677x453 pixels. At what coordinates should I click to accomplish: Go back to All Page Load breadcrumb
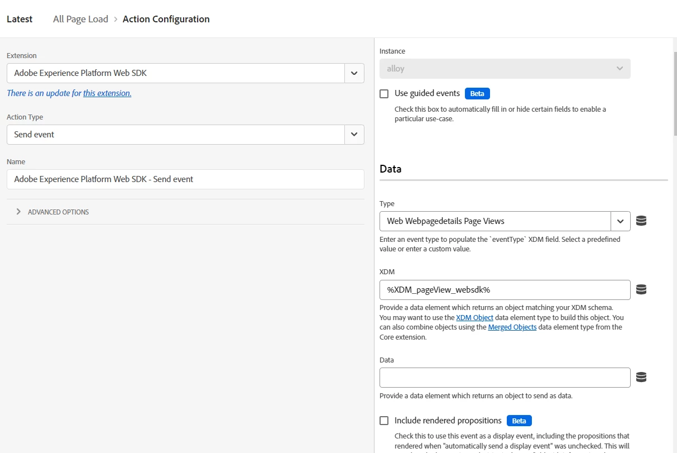(x=80, y=19)
